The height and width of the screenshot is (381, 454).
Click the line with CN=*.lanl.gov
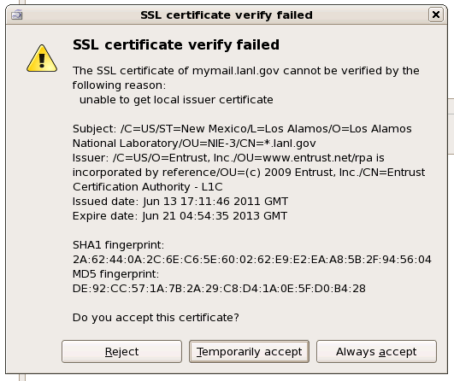(194, 144)
